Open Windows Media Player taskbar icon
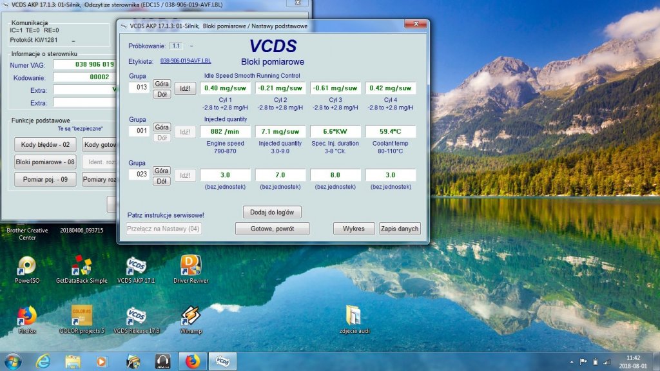The width and height of the screenshot is (660, 371). pos(101,361)
